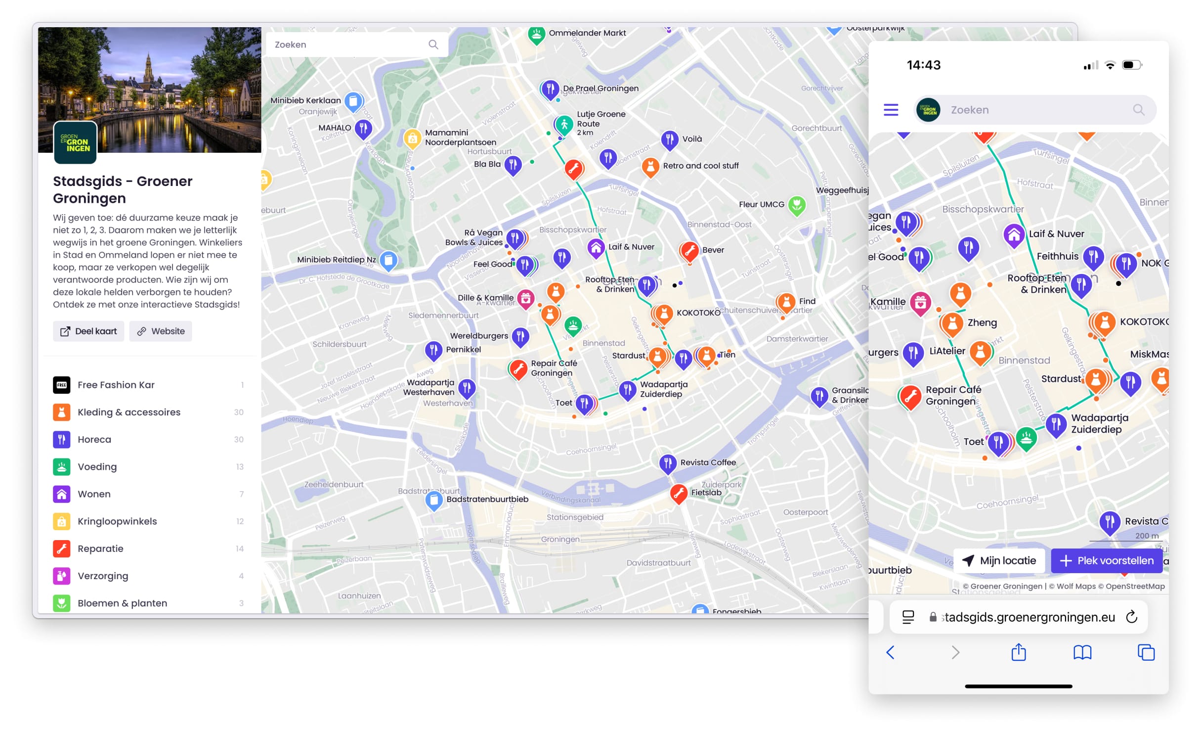Open Safari bookmarks book icon

click(1082, 653)
